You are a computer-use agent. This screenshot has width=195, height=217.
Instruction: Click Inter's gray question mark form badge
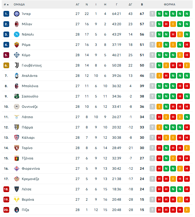click(x=152, y=14)
